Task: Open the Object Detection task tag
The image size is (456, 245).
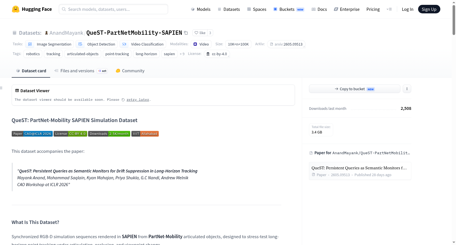Action: (97, 44)
